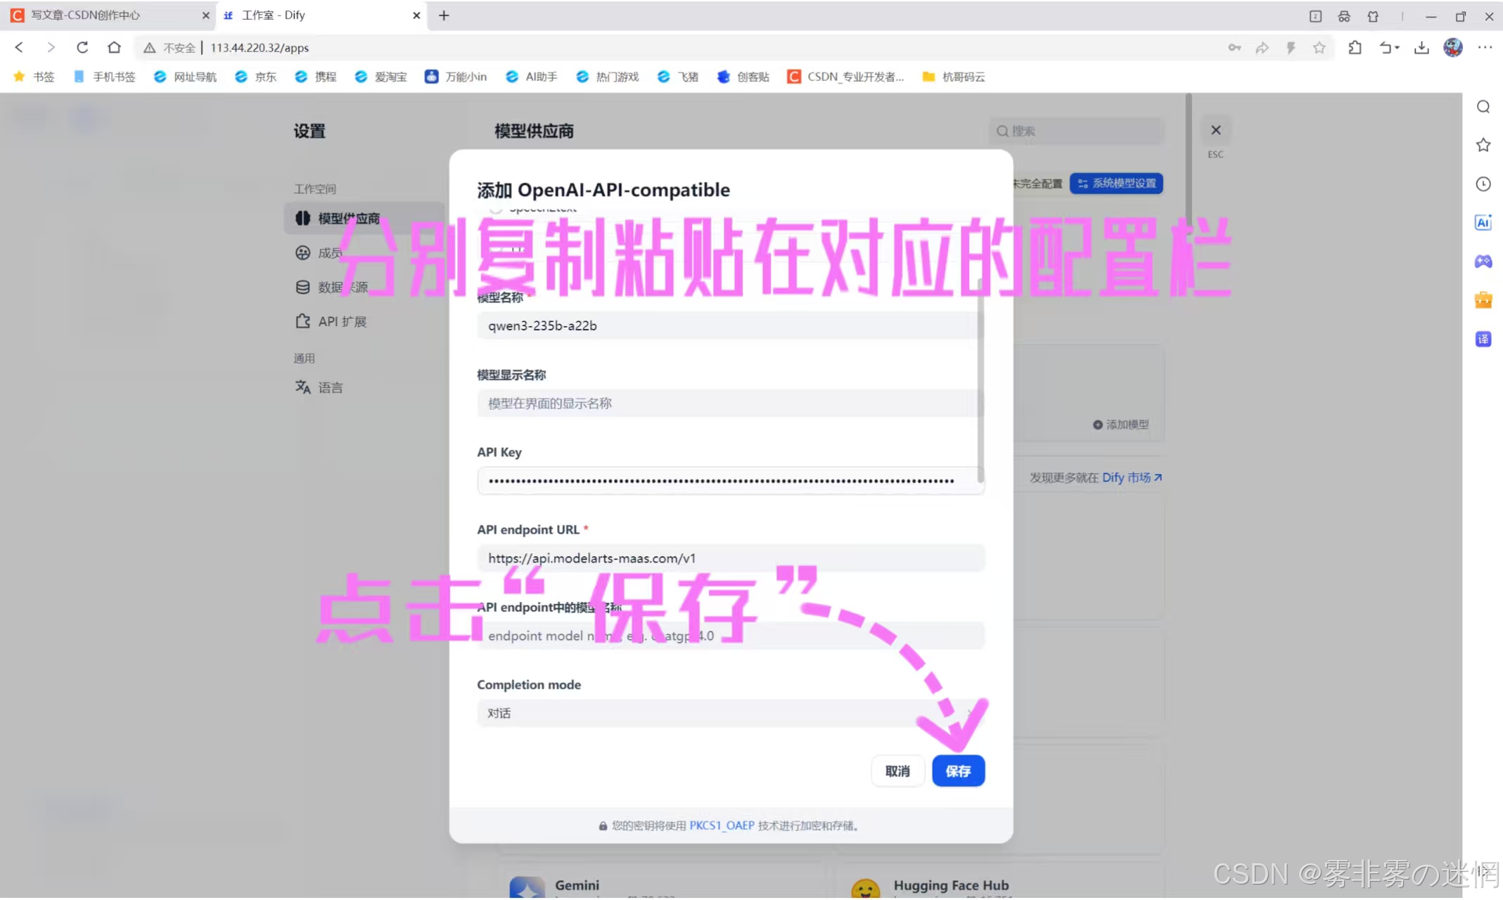Image resolution: width=1503 pixels, height=900 pixels.
Task: Click the model provider search box
Action: [1076, 131]
